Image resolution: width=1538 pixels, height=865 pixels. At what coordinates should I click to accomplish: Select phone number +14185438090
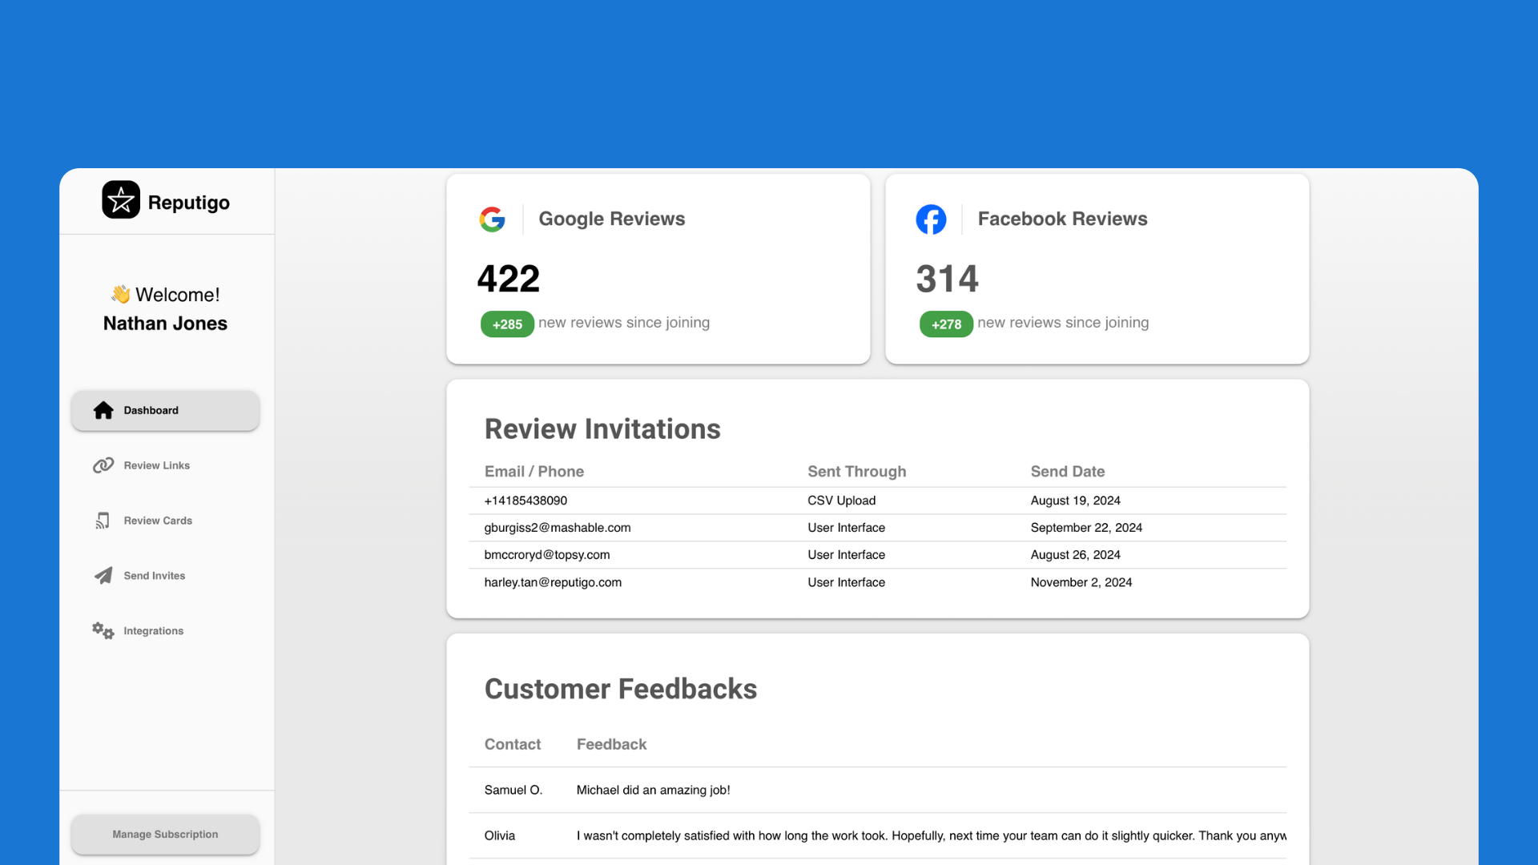pos(525,501)
